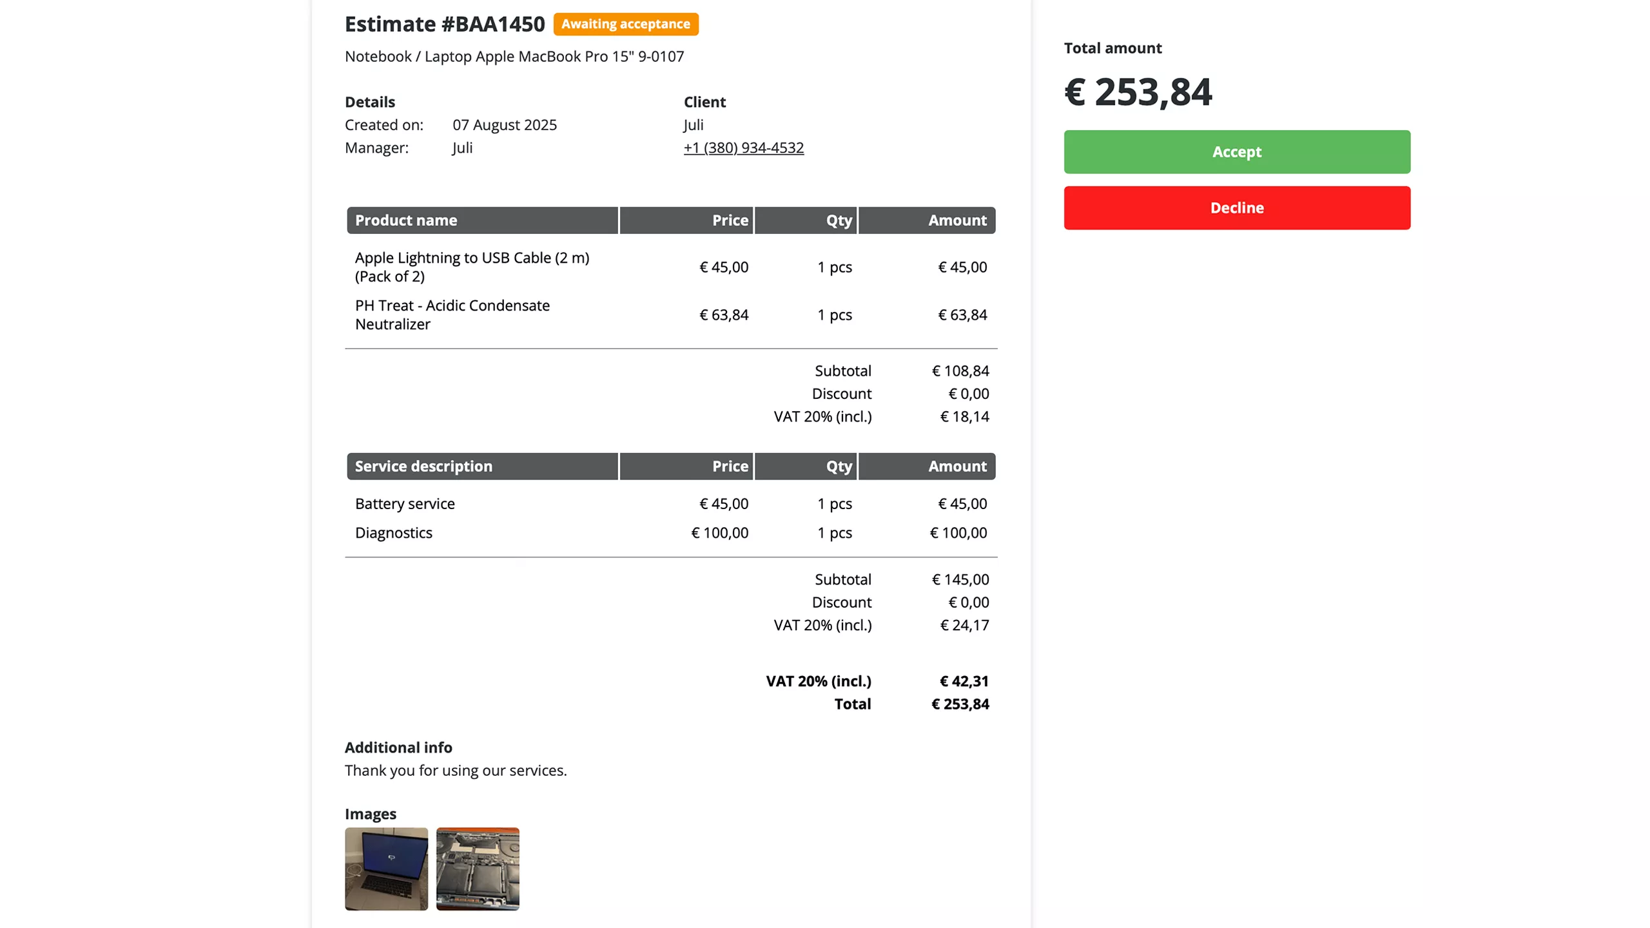Call the client phone number link

pyautogui.click(x=743, y=148)
